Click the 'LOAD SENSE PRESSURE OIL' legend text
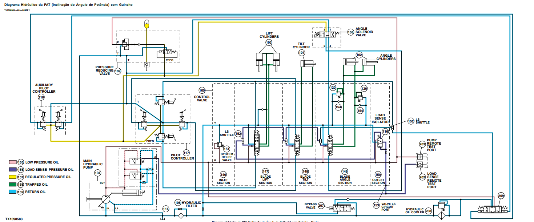Viewport: 534px width, 222px height. (49, 170)
